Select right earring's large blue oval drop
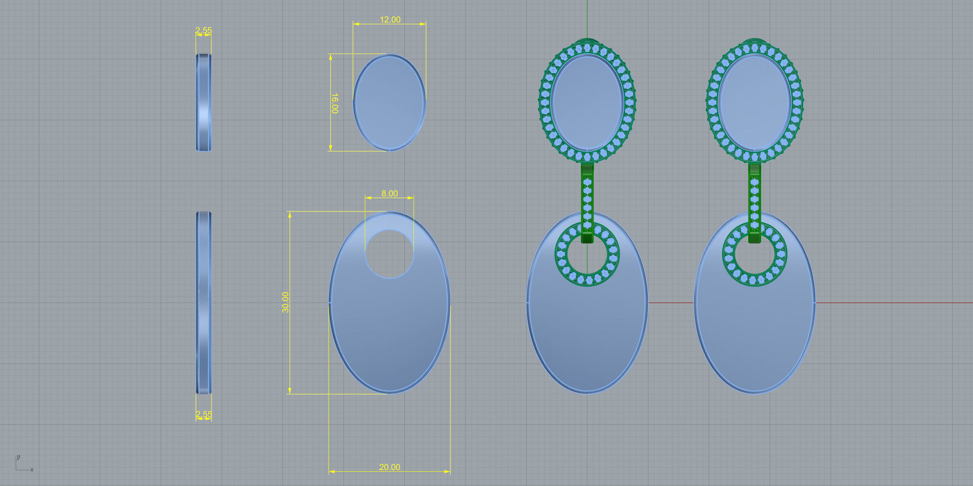This screenshot has height=486, width=973. pyautogui.click(x=754, y=337)
